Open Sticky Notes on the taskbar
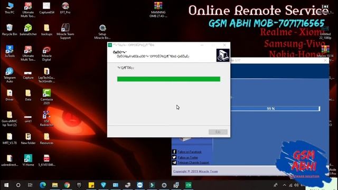Viewport: 338px width, 190px height. pos(91,185)
